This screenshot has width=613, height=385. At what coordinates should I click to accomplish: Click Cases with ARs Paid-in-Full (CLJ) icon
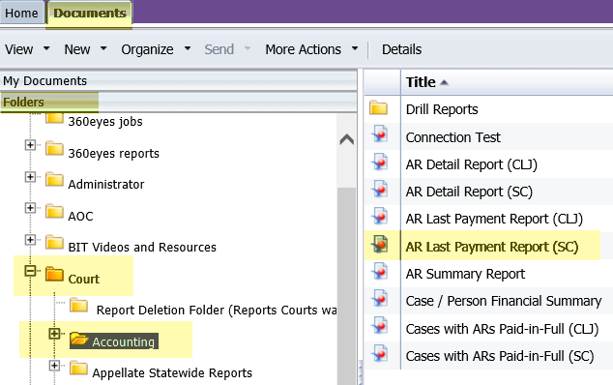point(380,326)
